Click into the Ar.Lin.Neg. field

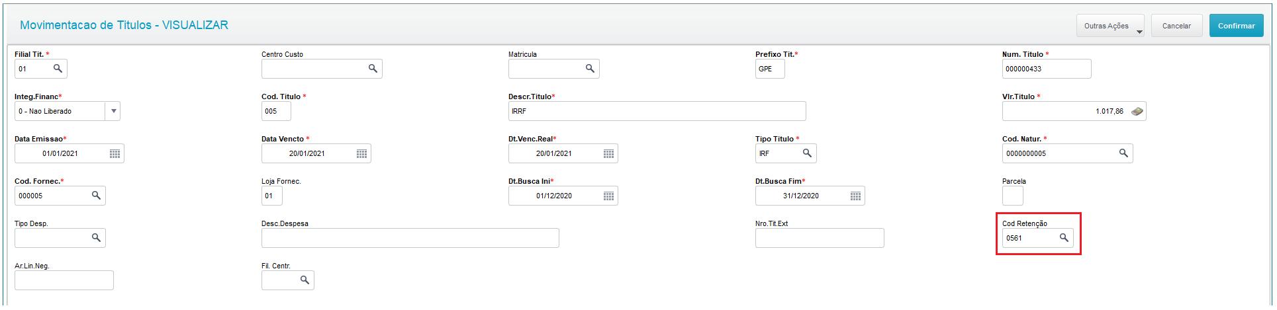coord(64,280)
